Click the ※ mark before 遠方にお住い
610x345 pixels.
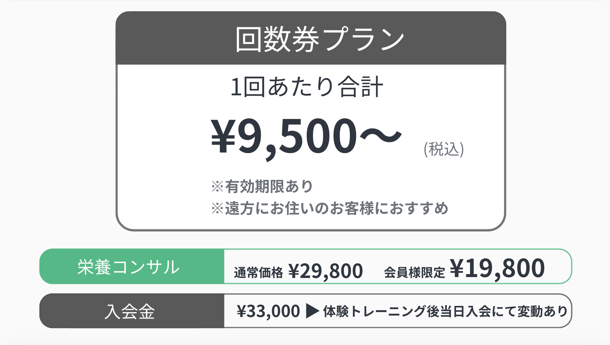pyautogui.click(x=218, y=208)
